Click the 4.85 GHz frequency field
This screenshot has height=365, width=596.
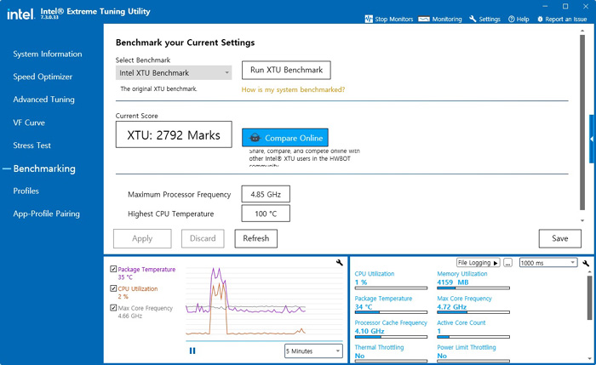pyautogui.click(x=266, y=194)
